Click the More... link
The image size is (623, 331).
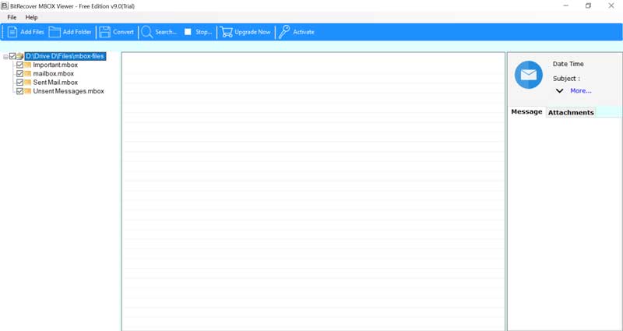(580, 91)
